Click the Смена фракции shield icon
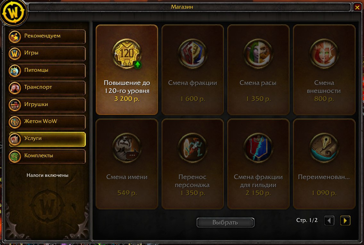 (193, 54)
